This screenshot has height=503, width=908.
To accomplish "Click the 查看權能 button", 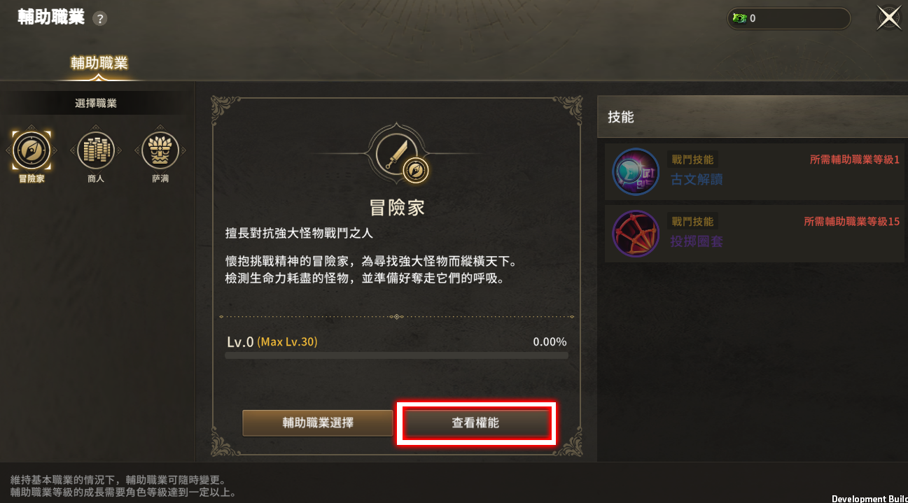I will pos(475,423).
